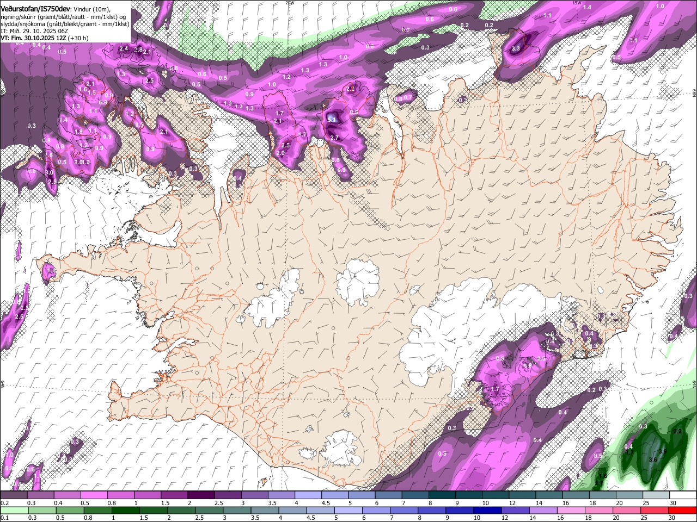The height and width of the screenshot is (522, 697).
Task: Pick the pale green swatch labeled 0.1
Action: click(14, 510)
